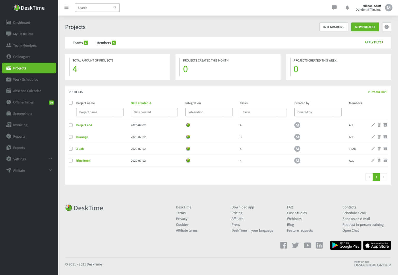Select the checkbox for Durango
This screenshot has width=398, height=275.
click(x=70, y=137)
